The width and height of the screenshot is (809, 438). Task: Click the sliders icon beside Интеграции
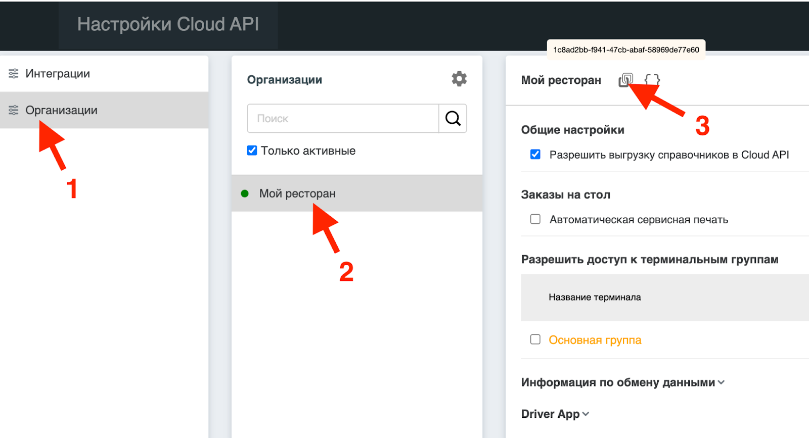tap(14, 74)
